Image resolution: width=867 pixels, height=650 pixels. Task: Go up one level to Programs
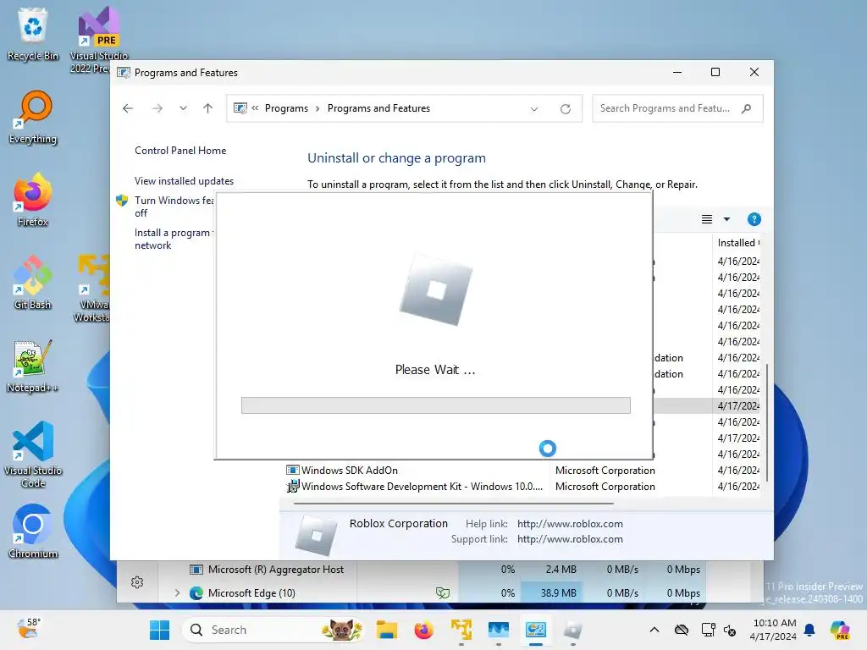[x=208, y=108]
